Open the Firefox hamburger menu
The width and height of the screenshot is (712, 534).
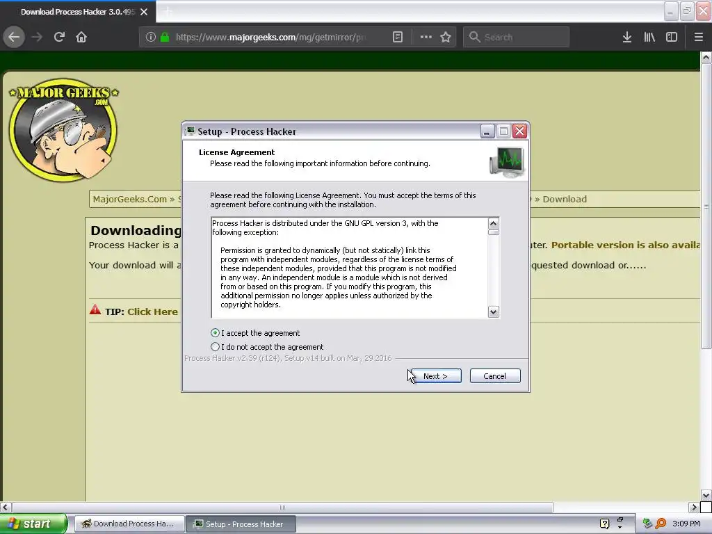click(699, 37)
